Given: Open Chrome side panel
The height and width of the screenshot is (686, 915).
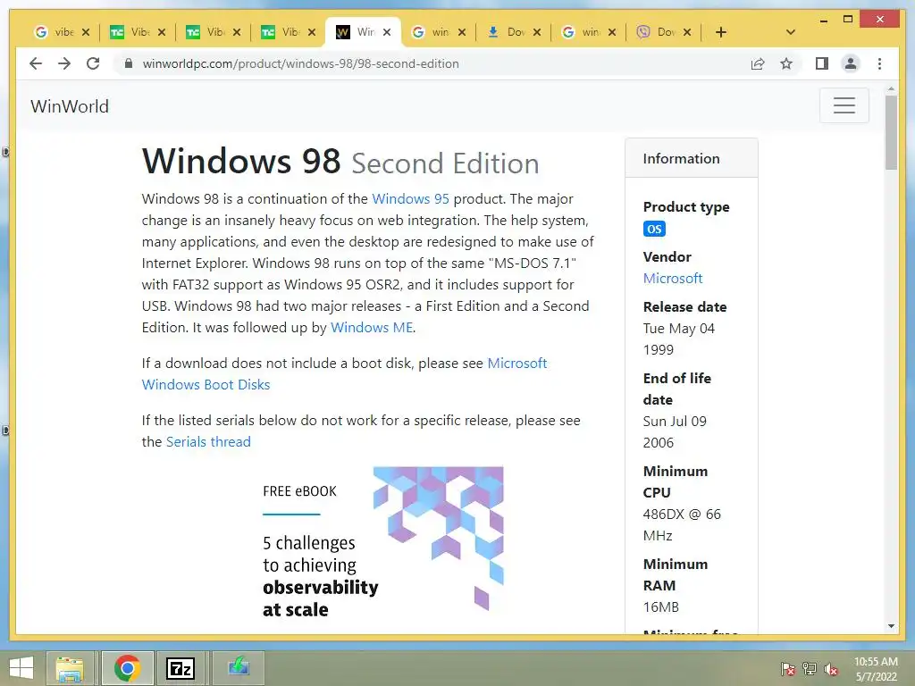Looking at the screenshot, I should [822, 63].
